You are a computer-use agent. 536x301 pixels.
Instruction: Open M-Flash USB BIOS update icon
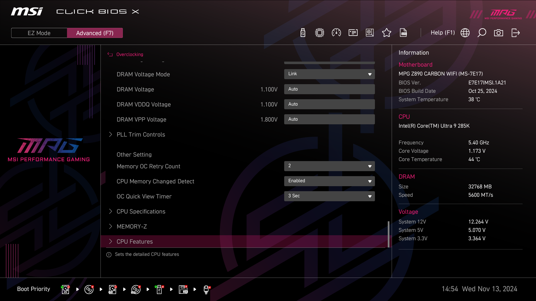[x=303, y=33]
